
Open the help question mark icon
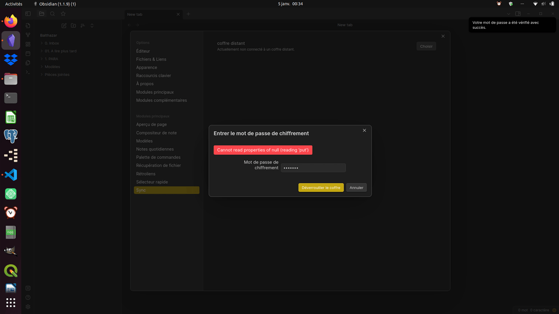point(28,297)
